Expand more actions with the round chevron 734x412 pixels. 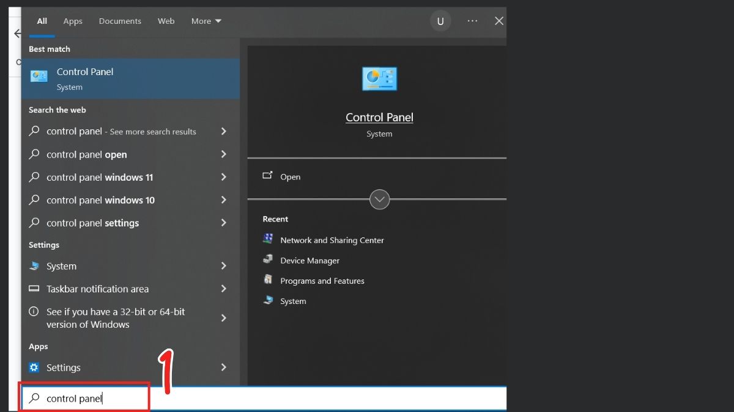[x=380, y=199]
